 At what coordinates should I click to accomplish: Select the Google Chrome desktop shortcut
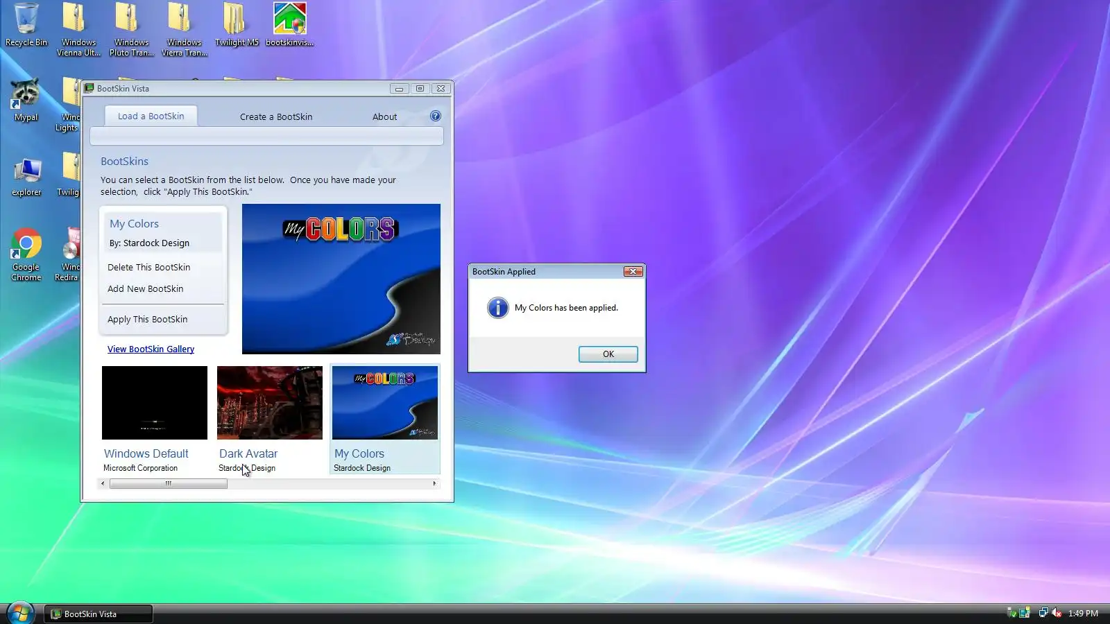(26, 254)
